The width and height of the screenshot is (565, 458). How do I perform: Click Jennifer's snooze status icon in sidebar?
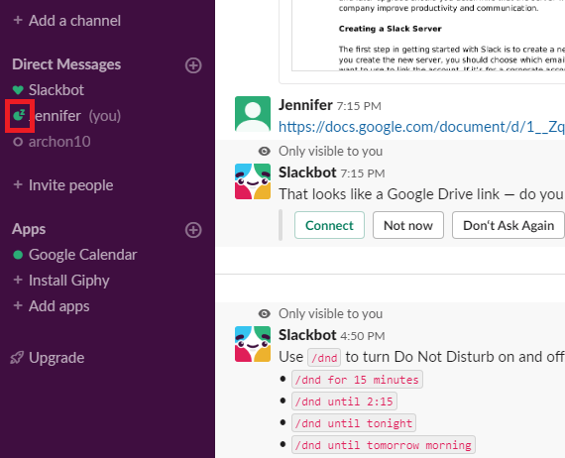[19, 115]
